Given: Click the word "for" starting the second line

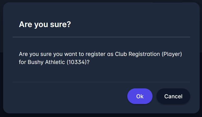Looking at the screenshot, I should click(23, 63).
